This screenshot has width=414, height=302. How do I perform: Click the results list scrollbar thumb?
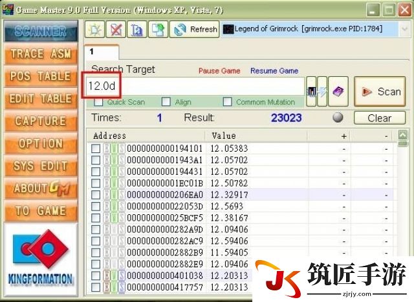(402, 144)
